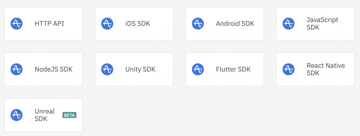Click the Amplitude icon next to NodeJS SDK
360x136 pixels.
point(17,69)
